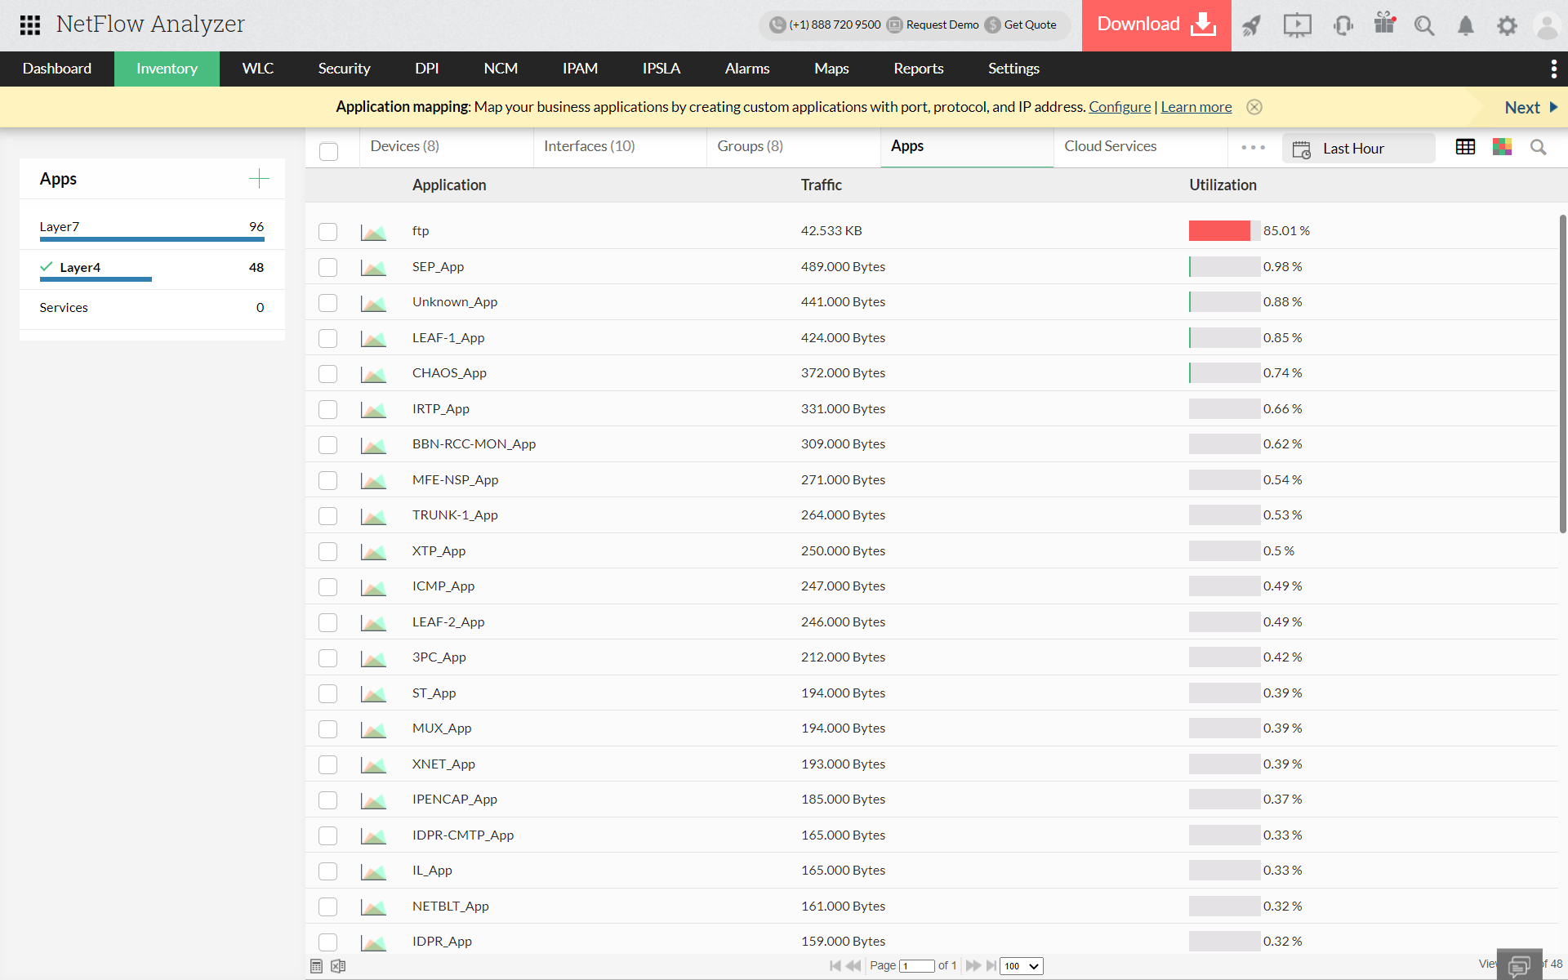Open the settings gear icon
1568x980 pixels.
(1507, 24)
